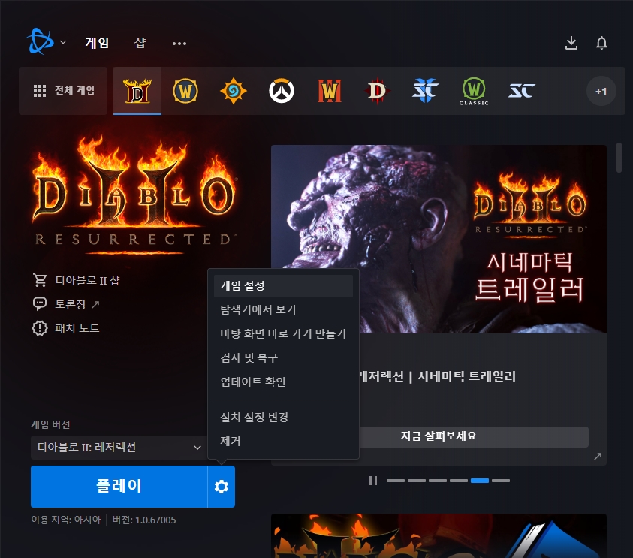The image size is (633, 558).
Task: Open the external link arrow on trailer card
Action: click(598, 457)
